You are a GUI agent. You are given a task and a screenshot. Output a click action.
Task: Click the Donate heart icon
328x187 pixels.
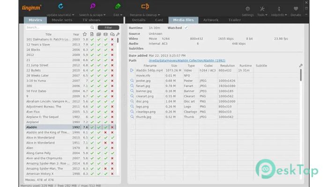coord(296,9)
